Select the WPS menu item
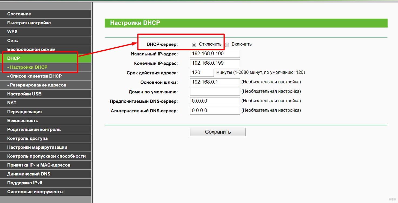Image resolution: width=398 pixels, height=203 pixels. click(x=45, y=32)
